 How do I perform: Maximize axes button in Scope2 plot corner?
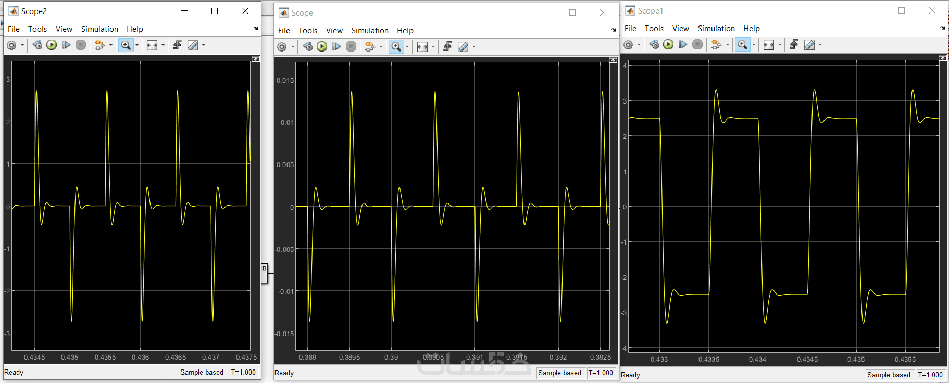(x=256, y=59)
